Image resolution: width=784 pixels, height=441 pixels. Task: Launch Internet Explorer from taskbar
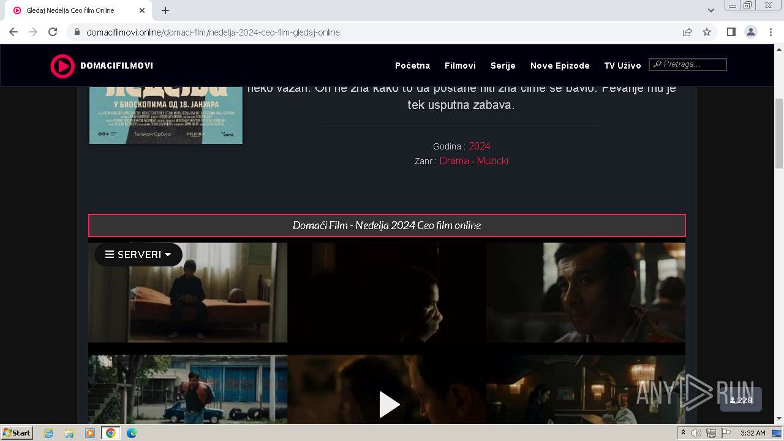coord(49,433)
